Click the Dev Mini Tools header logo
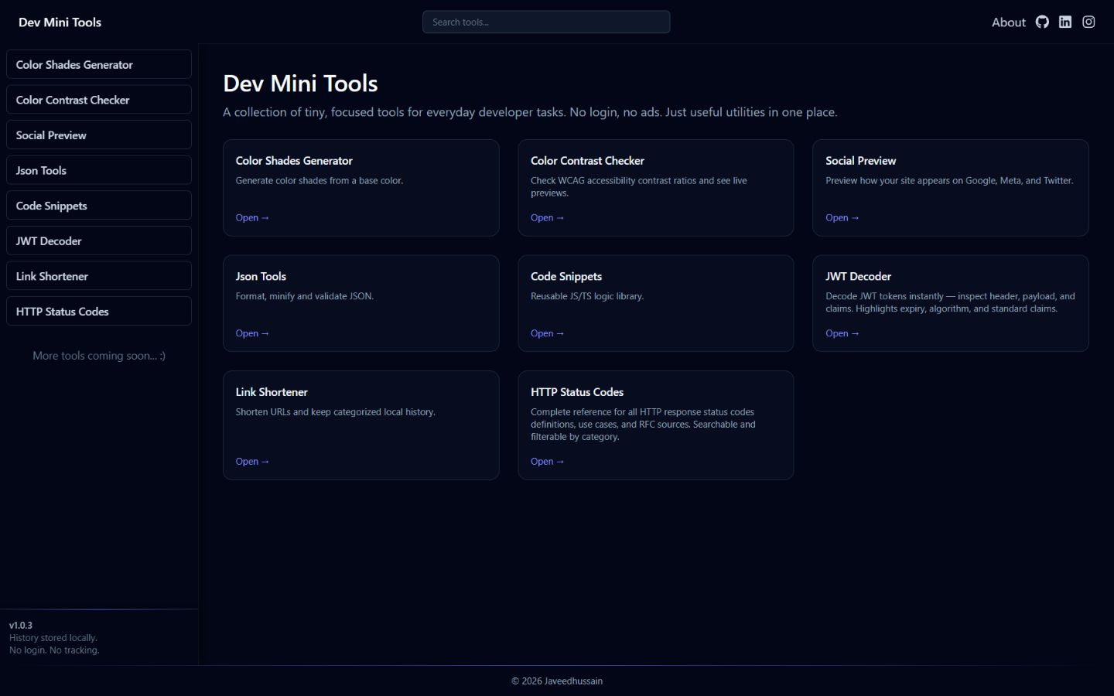Screen dimensions: 1114x696 (60, 22)
